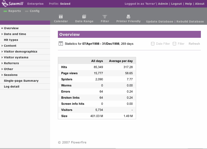Click the Logout link
This screenshot has height=149, width=207.
[x=176, y=4]
